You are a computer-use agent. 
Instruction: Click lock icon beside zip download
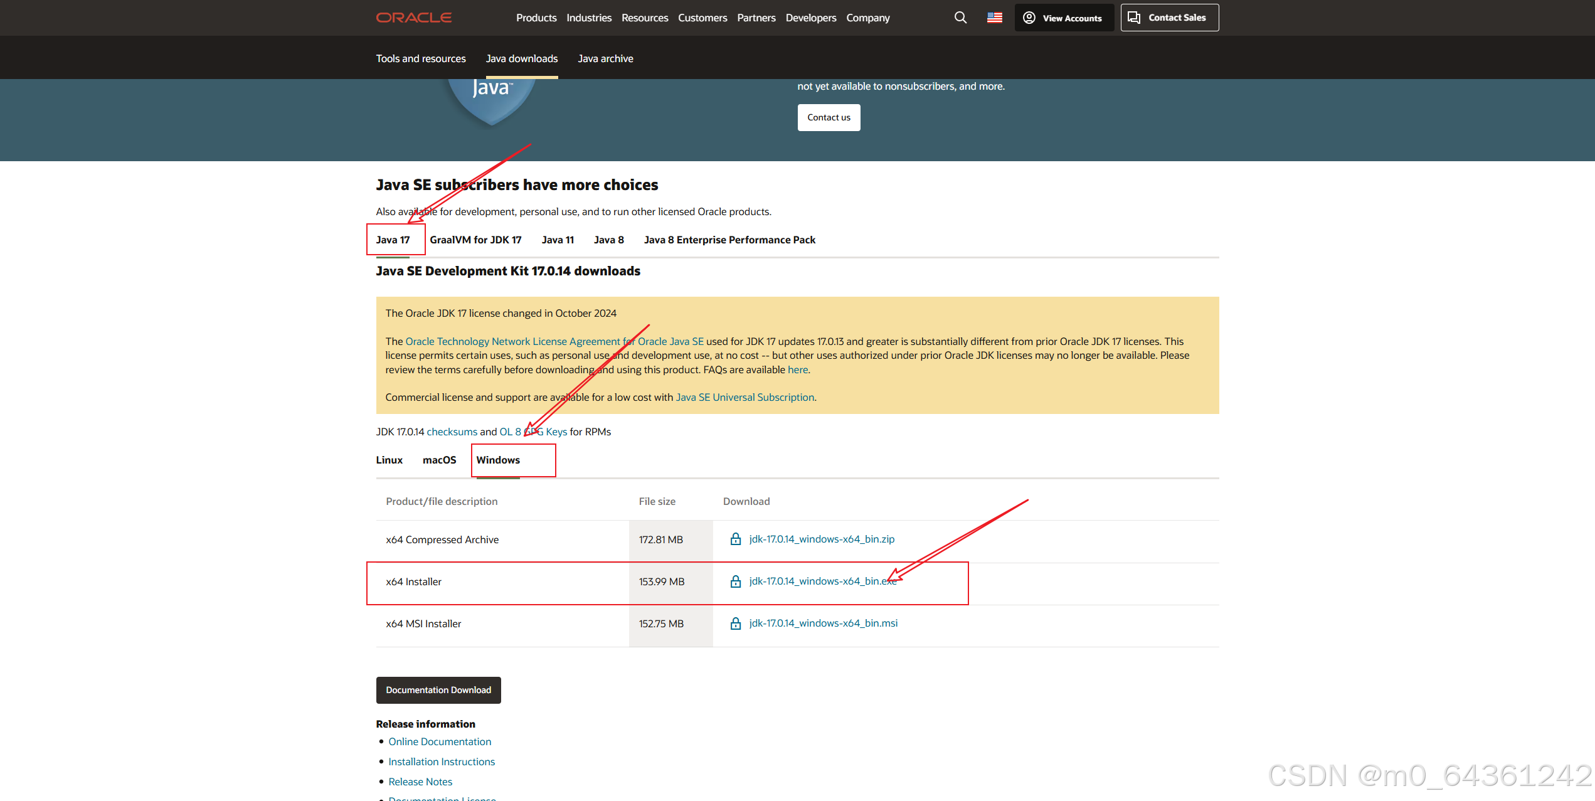click(x=736, y=539)
